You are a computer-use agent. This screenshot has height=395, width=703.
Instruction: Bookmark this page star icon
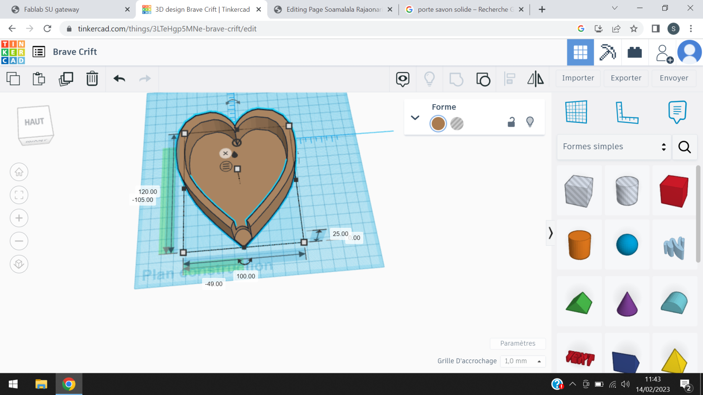(x=634, y=28)
